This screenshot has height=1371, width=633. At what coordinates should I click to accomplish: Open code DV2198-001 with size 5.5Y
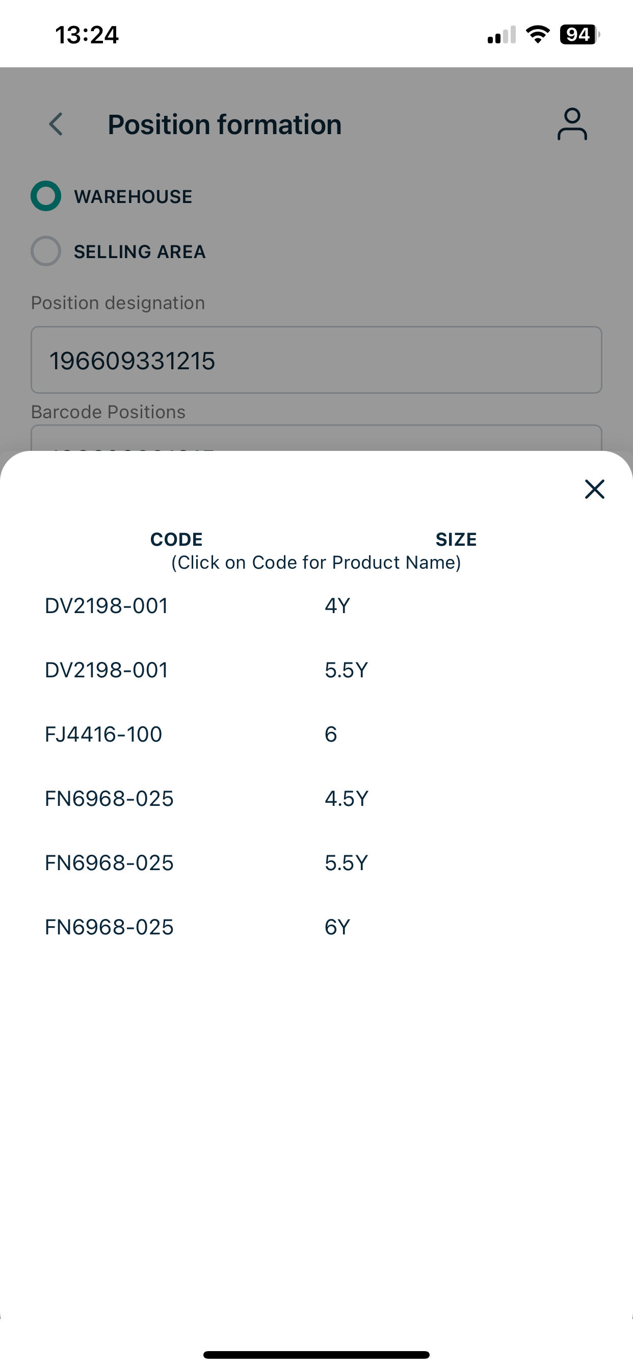107,670
